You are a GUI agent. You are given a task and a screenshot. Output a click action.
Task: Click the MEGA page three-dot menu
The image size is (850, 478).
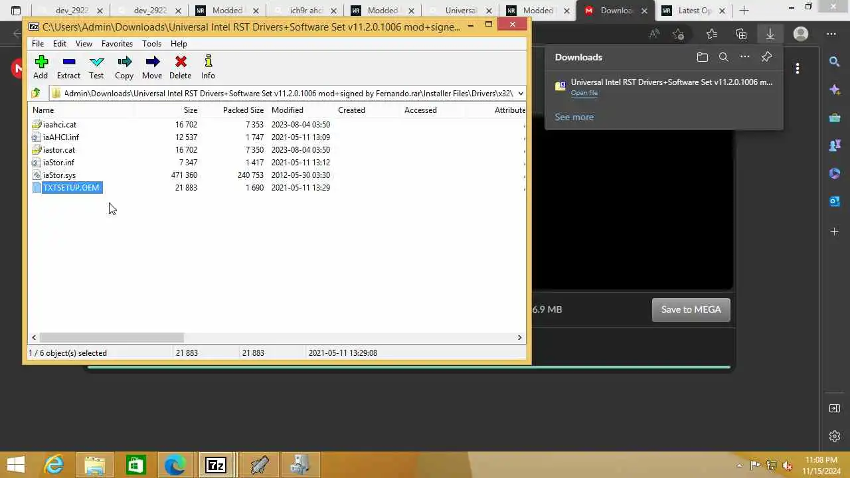797,68
